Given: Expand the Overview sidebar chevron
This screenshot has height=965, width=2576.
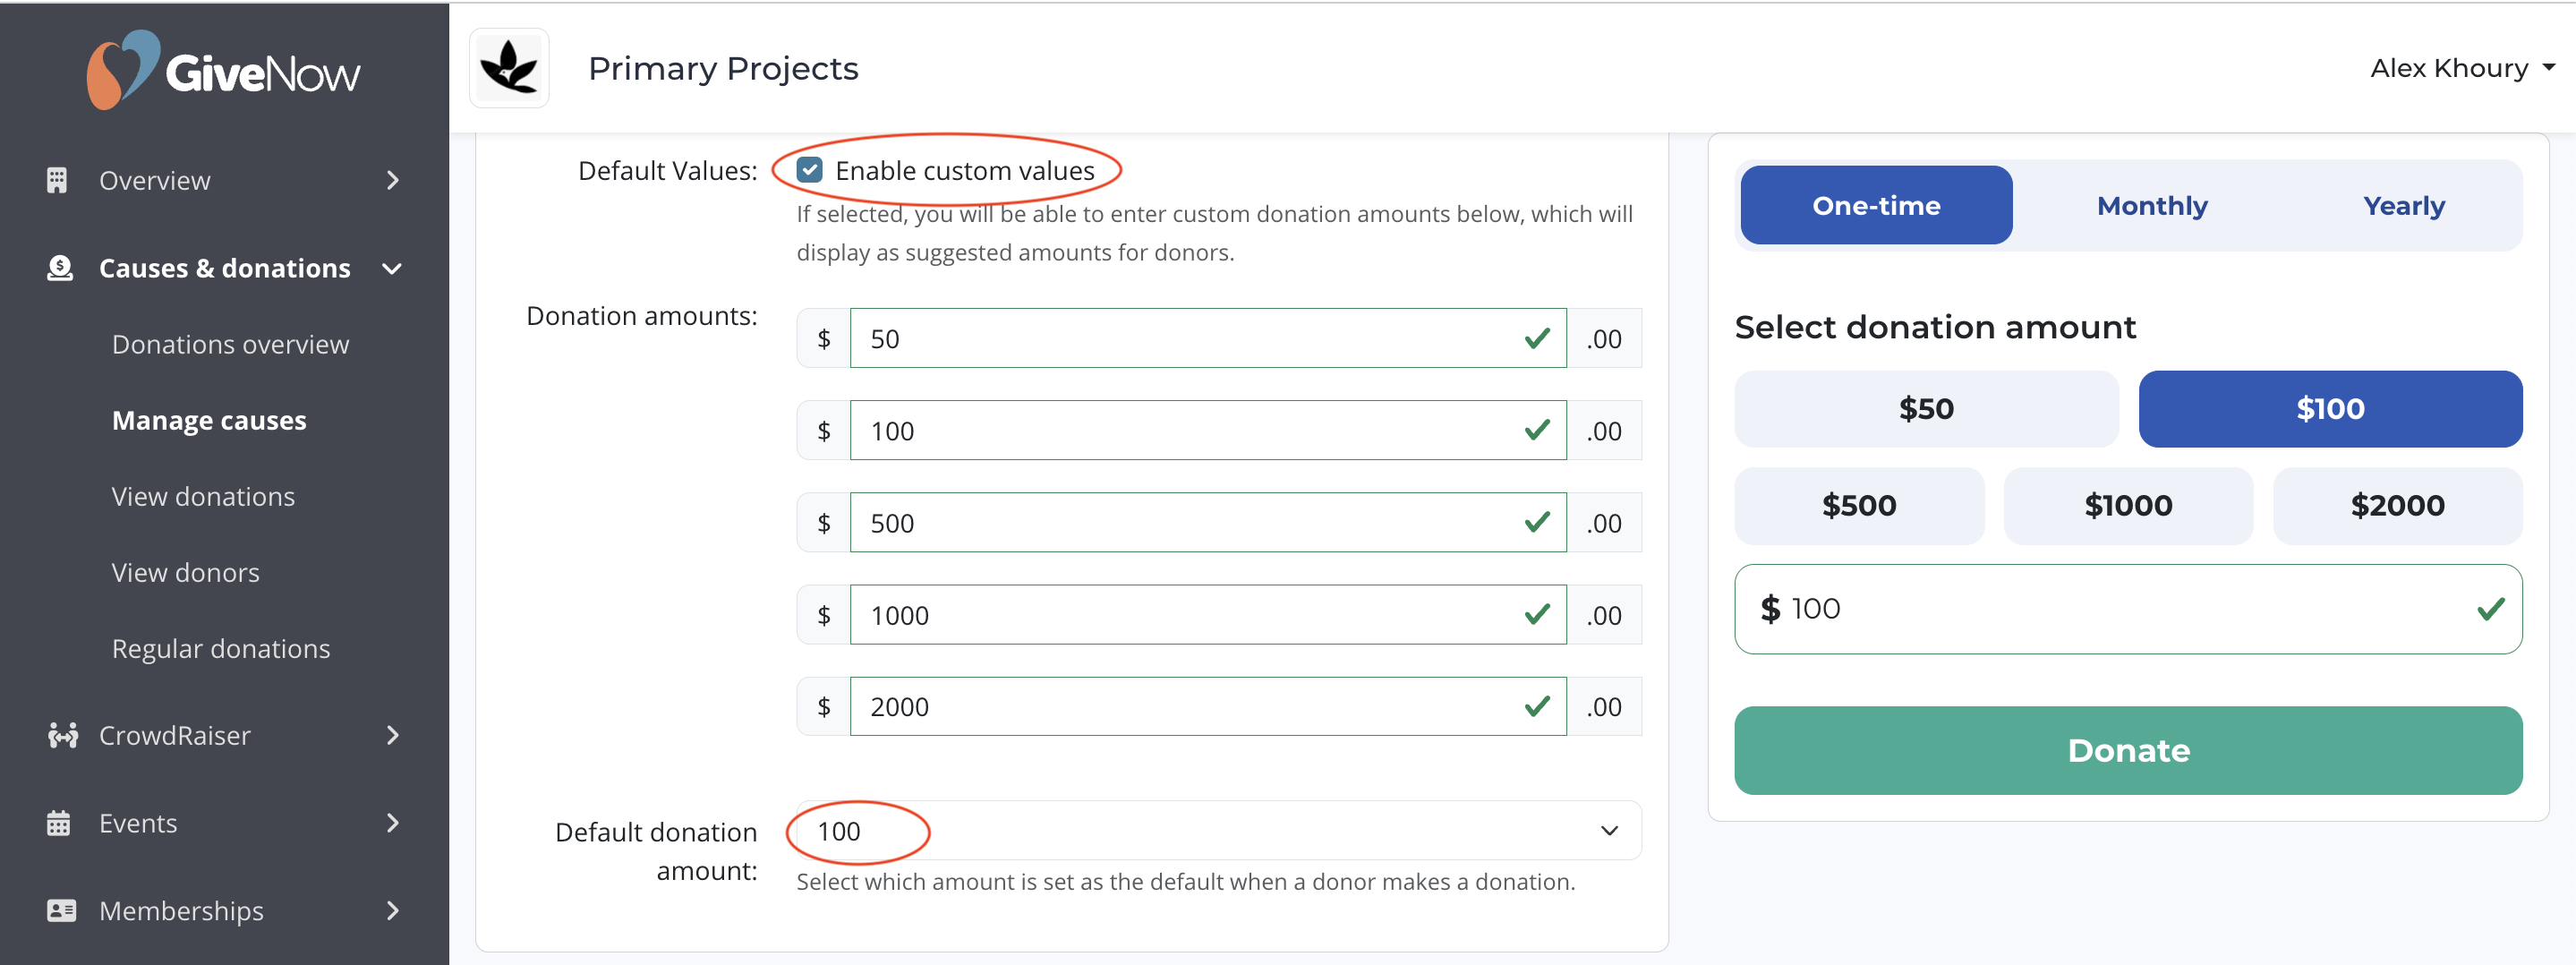Looking at the screenshot, I should tap(393, 180).
